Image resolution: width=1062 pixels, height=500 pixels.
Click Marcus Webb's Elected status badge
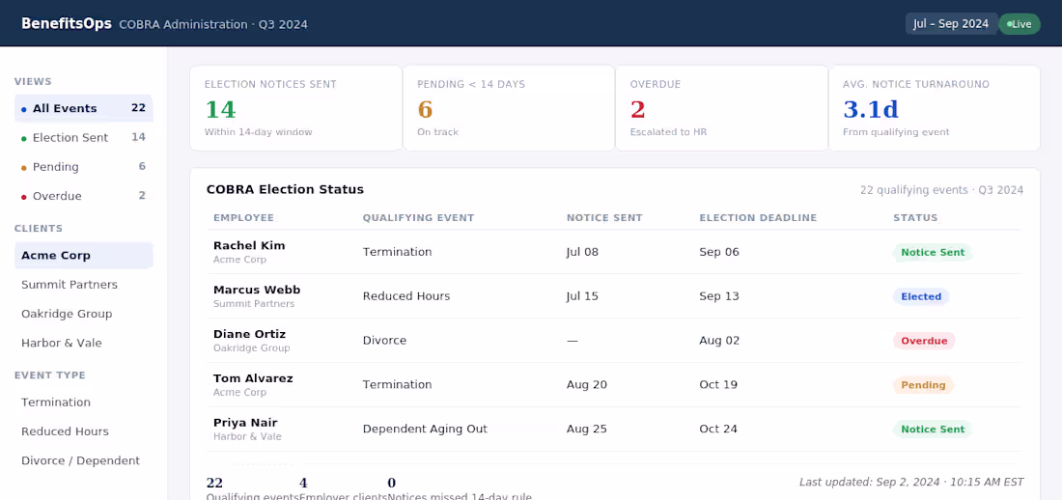[x=921, y=296]
